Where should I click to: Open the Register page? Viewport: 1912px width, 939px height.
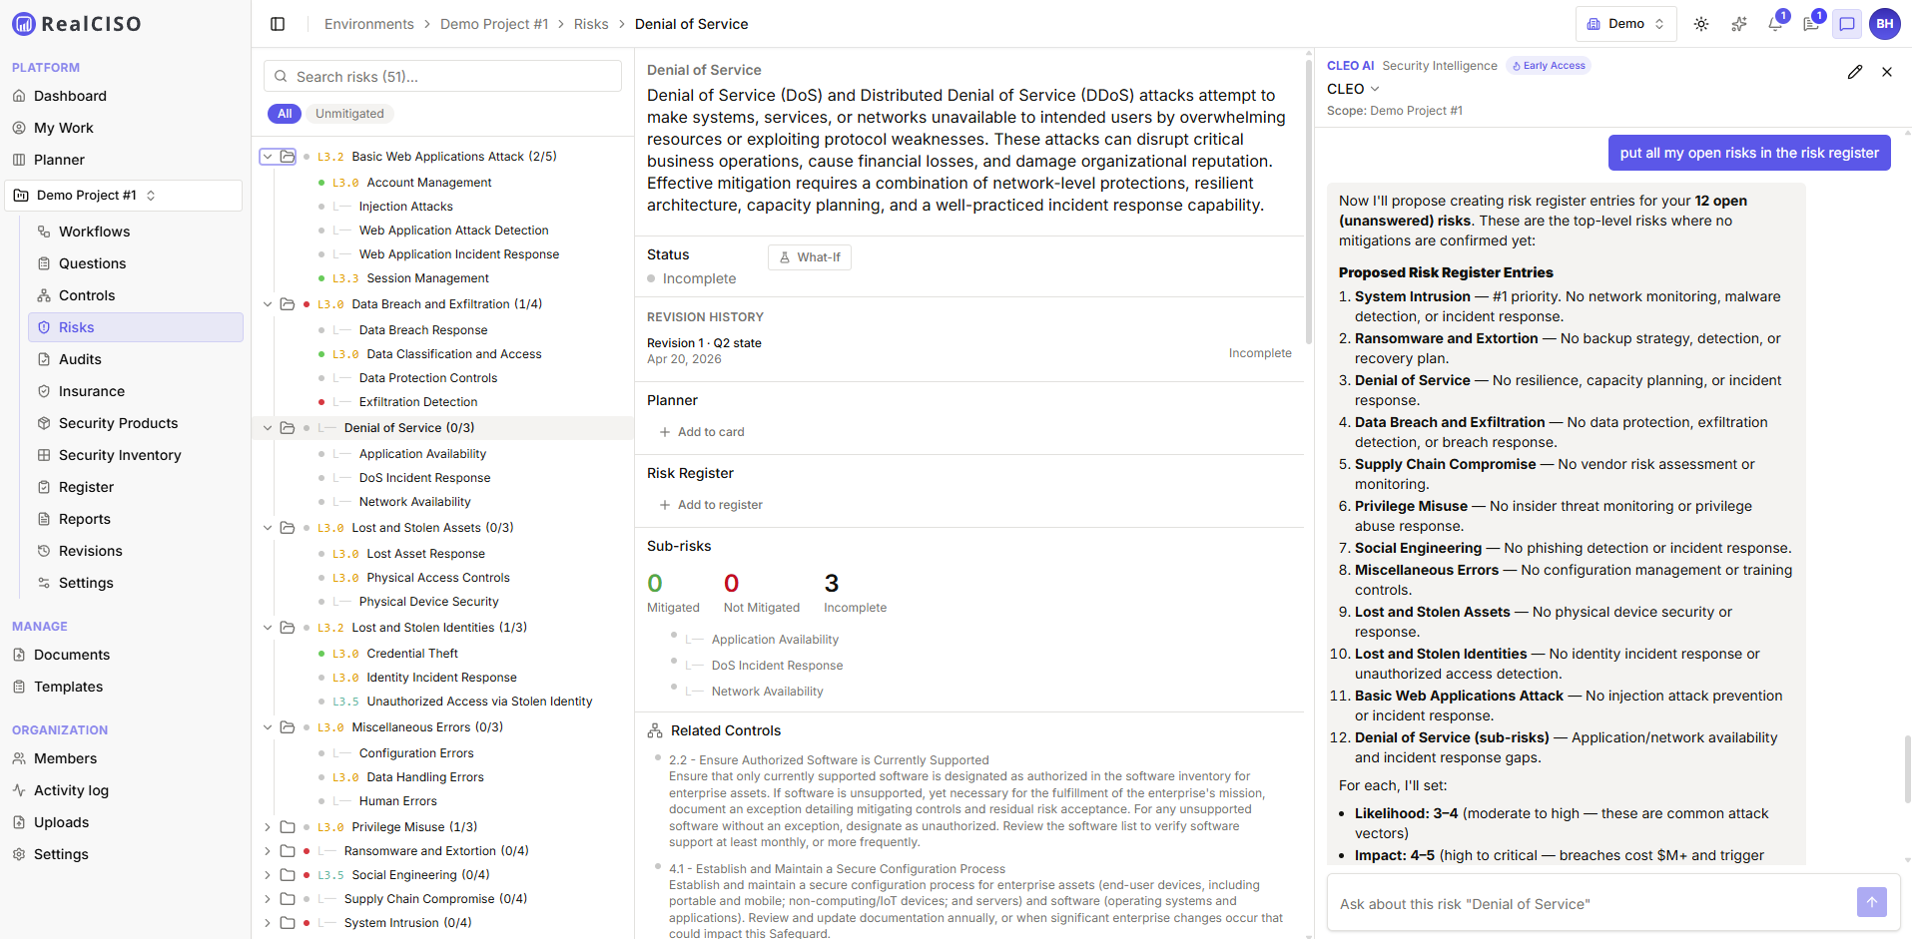pos(86,487)
